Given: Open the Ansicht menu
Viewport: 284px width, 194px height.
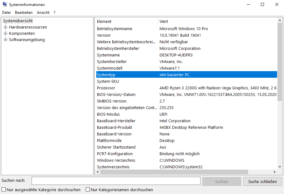Looking at the screenshot, I should (43, 13).
